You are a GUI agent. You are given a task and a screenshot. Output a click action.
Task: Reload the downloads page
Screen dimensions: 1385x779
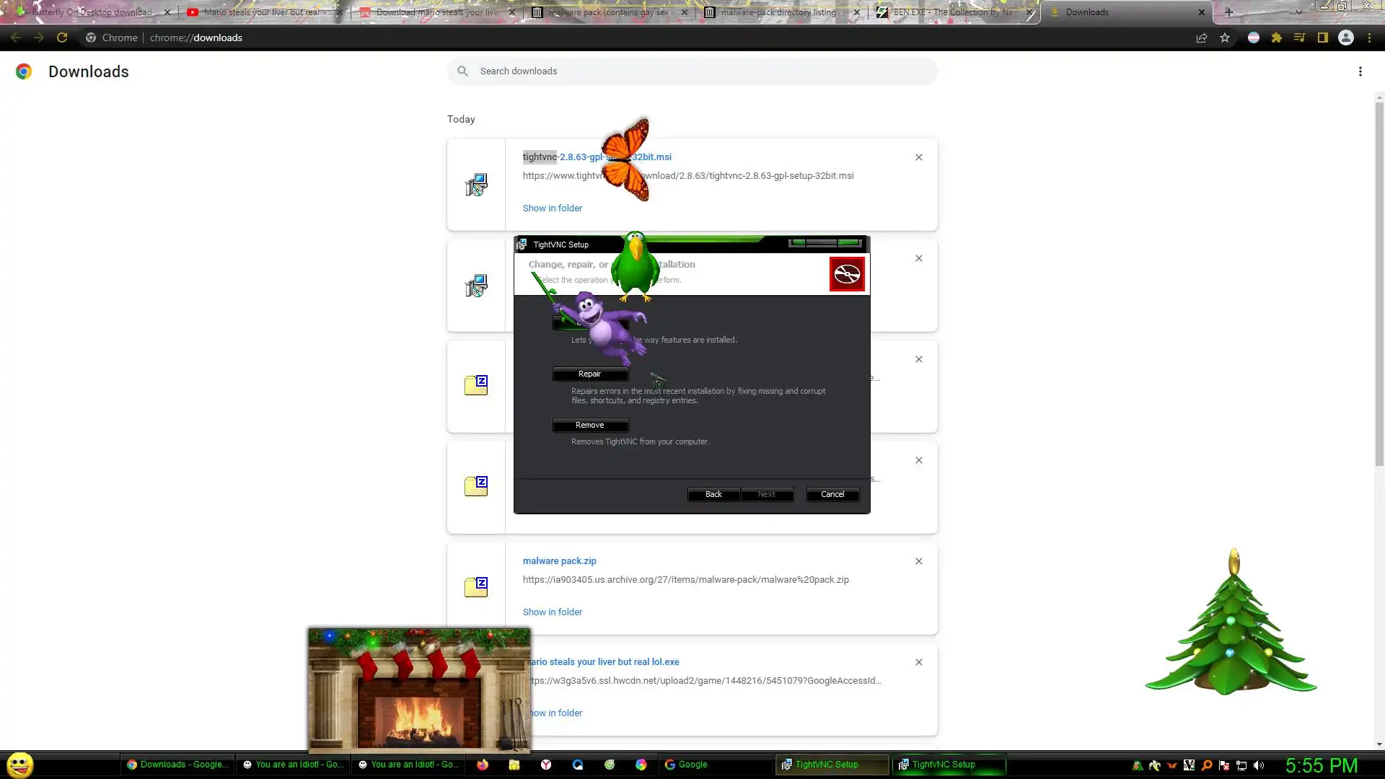[62, 38]
